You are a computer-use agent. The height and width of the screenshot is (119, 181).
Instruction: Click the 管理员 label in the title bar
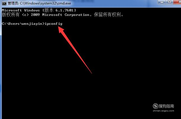tap(13, 3)
